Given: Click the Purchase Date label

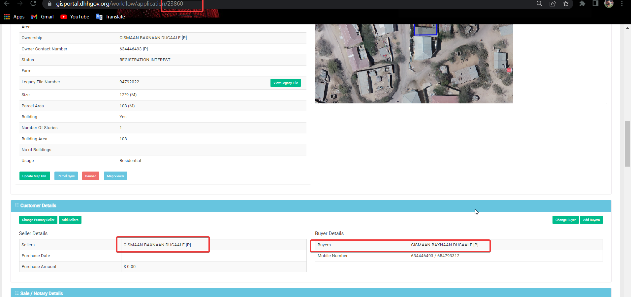Looking at the screenshot, I should click(x=36, y=256).
